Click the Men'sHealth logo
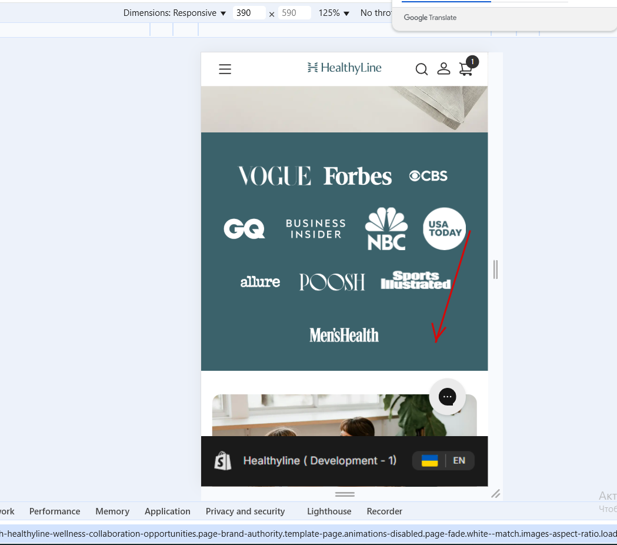Image resolution: width=617 pixels, height=545 pixels. [x=344, y=335]
